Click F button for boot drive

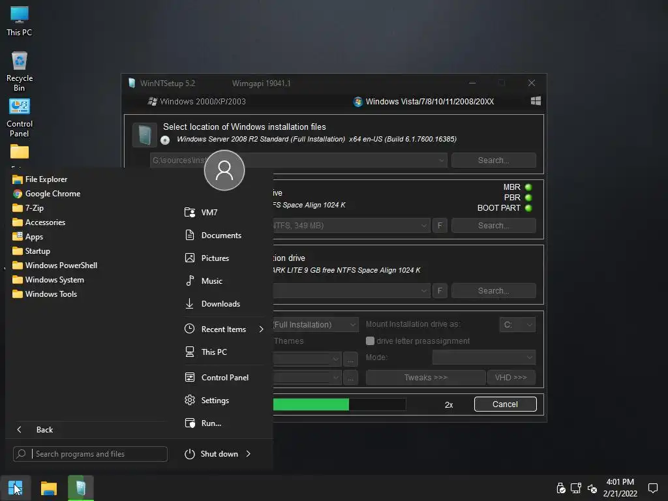click(x=440, y=226)
